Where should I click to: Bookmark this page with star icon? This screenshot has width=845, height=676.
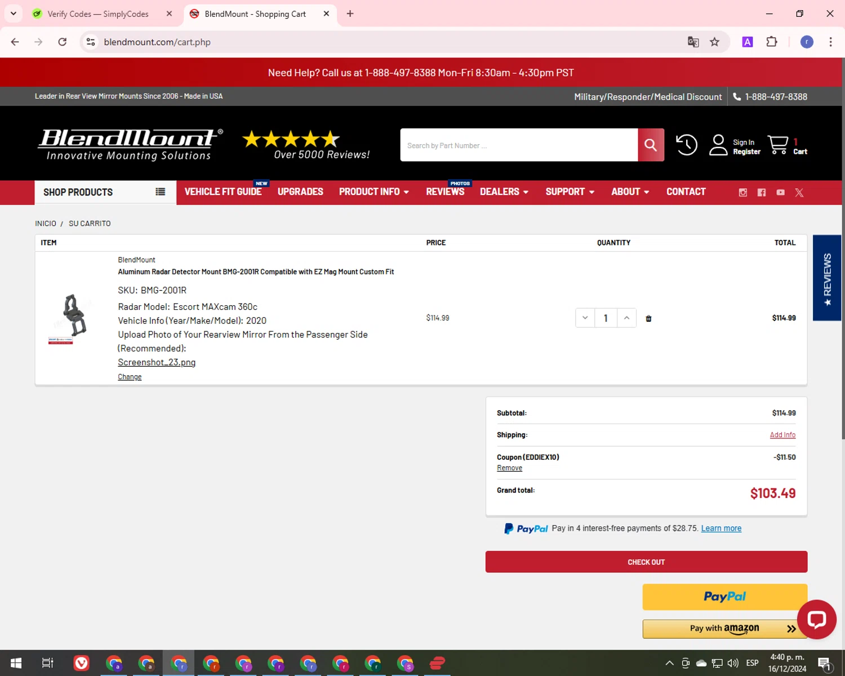[714, 42]
